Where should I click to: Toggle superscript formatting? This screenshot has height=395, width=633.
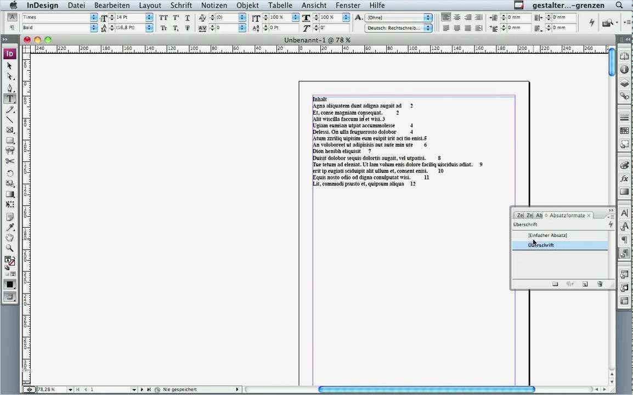click(174, 17)
